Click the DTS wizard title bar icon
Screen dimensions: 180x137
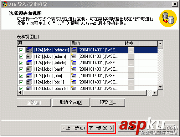5,4
